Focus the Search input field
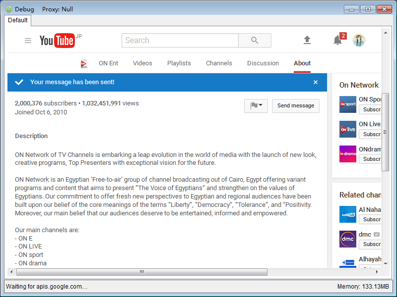Viewport: 397px width, 297px height. point(180,41)
